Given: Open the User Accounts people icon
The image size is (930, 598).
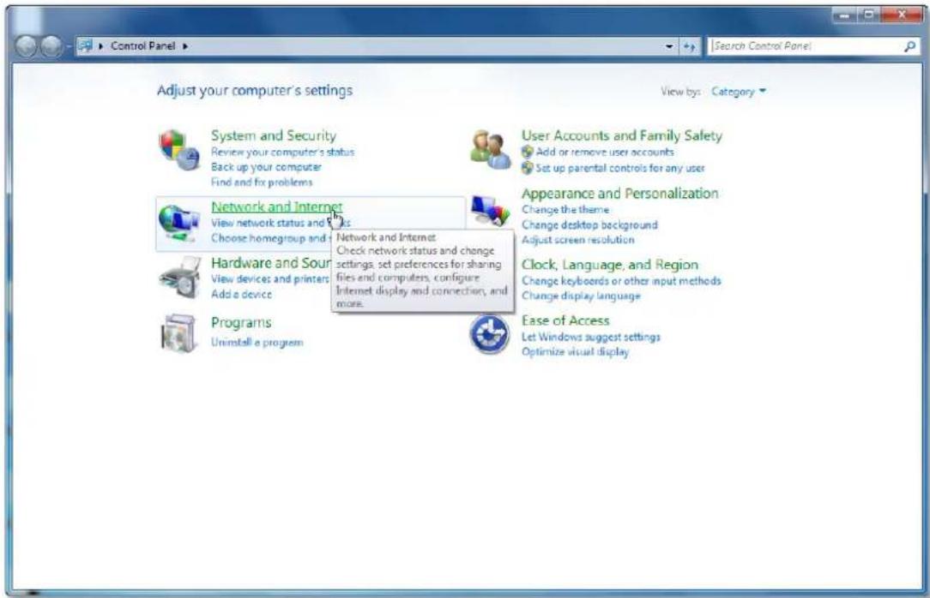Looking at the screenshot, I should 490,149.
